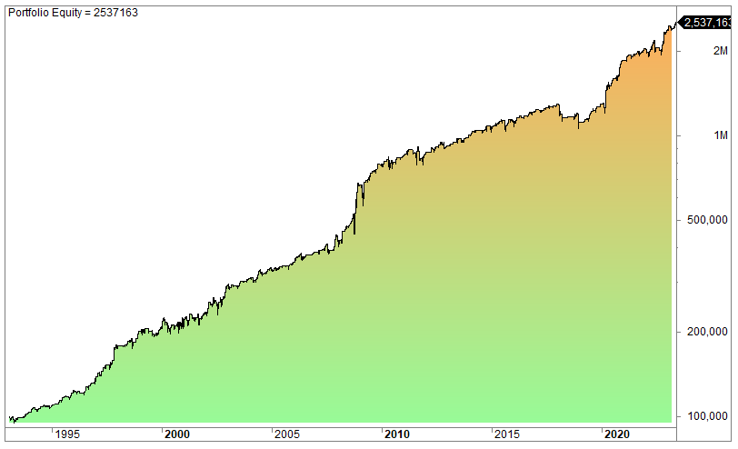
Task: Click the 2015 year label
Action: tap(508, 434)
